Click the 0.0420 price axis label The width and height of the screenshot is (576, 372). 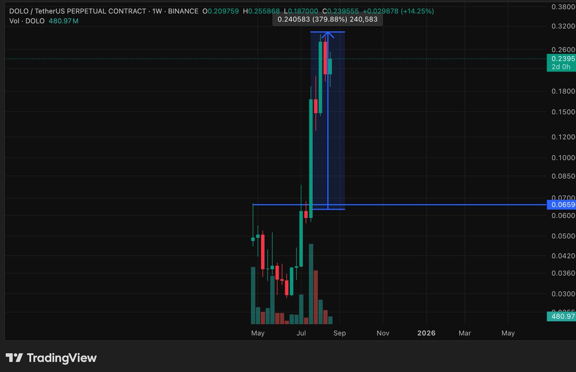[x=563, y=256]
